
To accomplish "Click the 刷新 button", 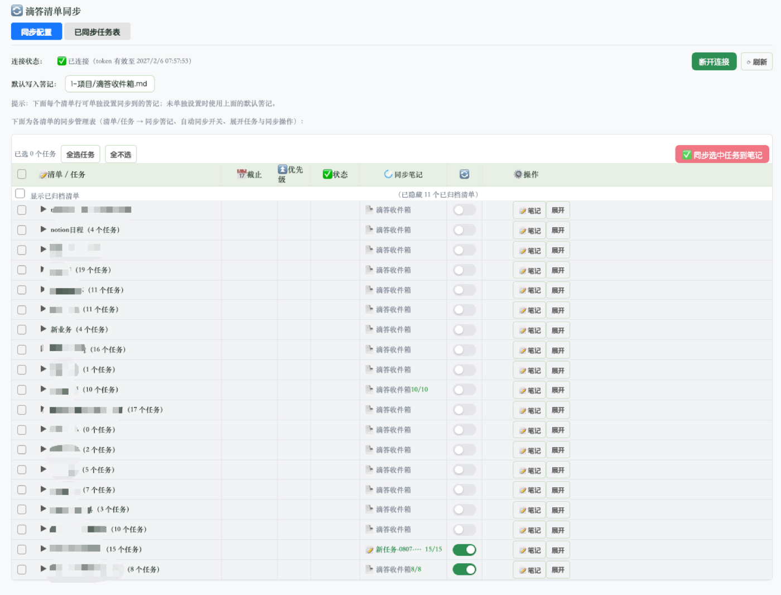I will click(756, 61).
